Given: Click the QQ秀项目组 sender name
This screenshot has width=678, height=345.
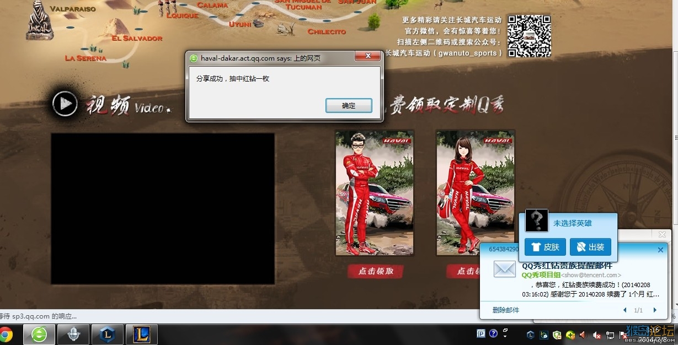Looking at the screenshot, I should click(541, 275).
